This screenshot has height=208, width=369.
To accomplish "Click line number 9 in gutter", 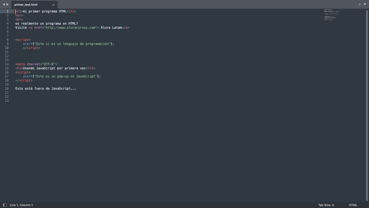I will click(x=8, y=44).
